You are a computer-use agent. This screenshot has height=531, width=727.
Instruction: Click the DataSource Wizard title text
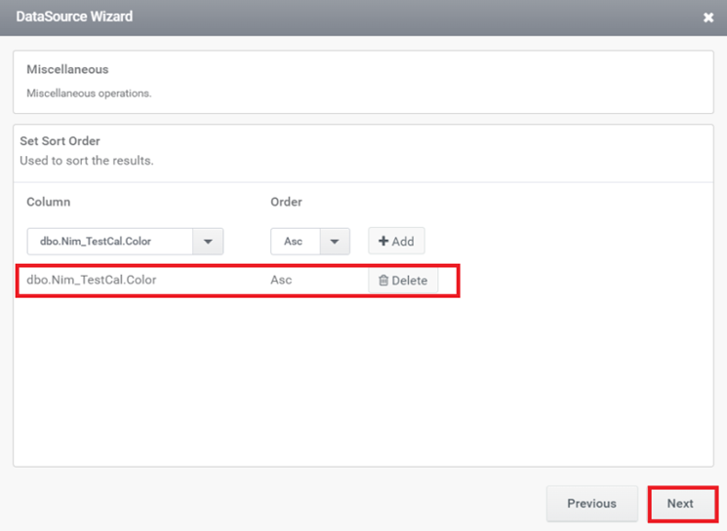click(x=74, y=17)
